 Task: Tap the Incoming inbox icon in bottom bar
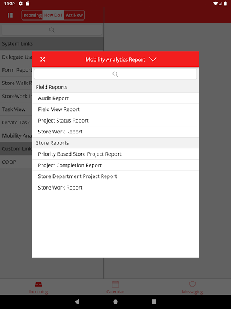pos(38,284)
